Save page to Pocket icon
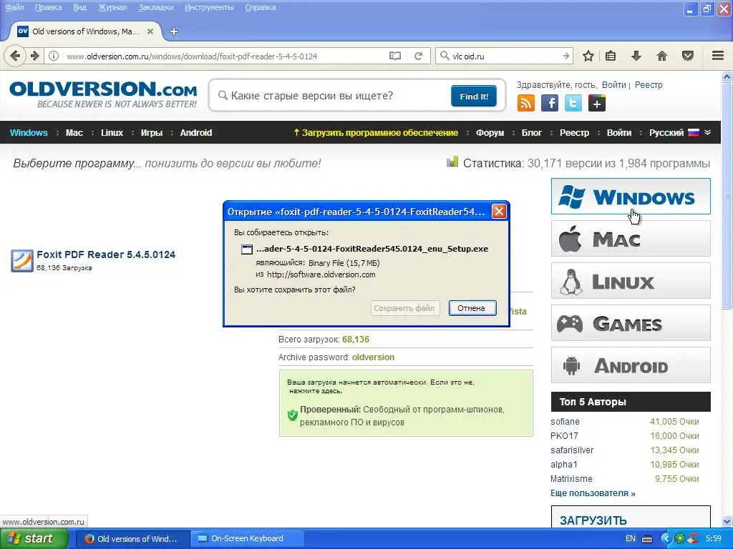 [688, 56]
